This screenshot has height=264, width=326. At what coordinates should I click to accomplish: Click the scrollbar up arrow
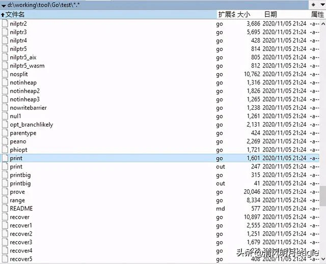(x=323, y=24)
